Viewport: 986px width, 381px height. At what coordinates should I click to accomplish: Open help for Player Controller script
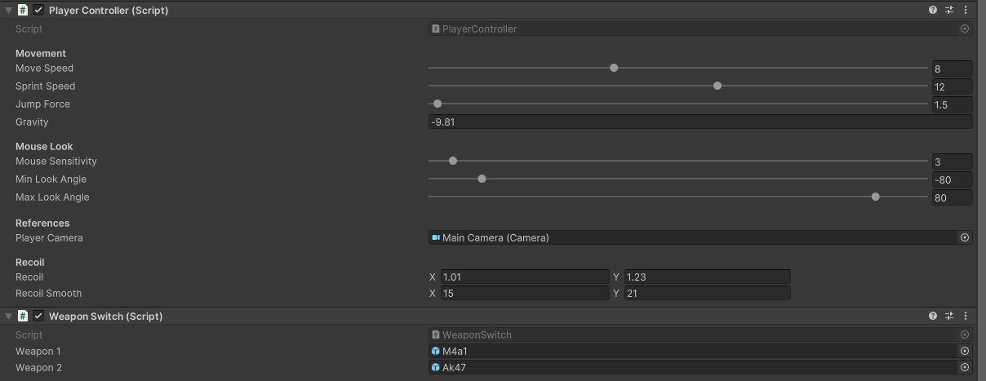coord(933,11)
